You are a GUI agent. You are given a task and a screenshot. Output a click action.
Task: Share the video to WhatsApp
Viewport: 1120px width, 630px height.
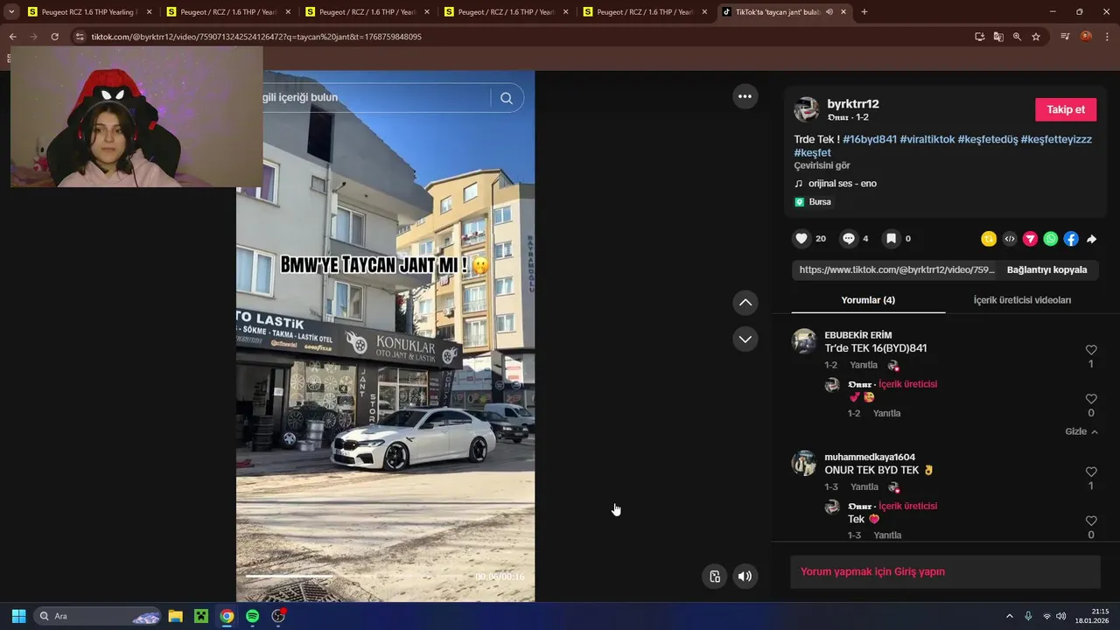(1051, 239)
